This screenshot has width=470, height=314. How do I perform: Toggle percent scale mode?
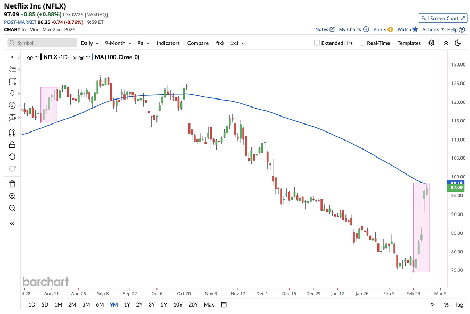447,305
